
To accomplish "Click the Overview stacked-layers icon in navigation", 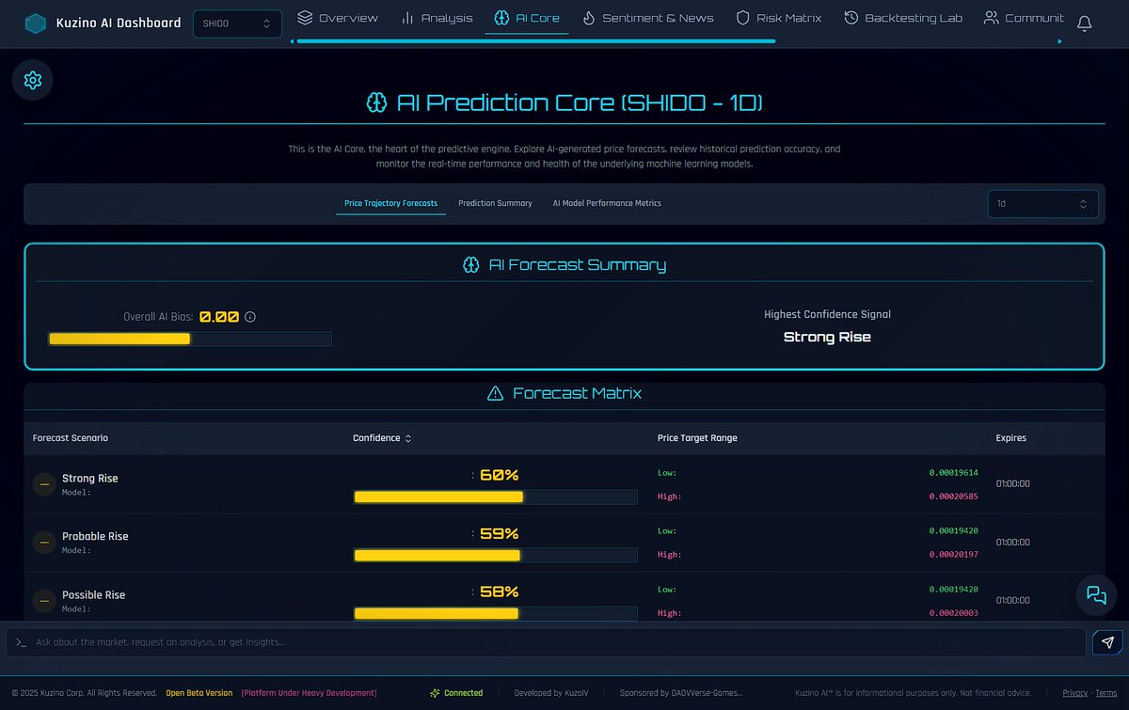I will pos(304,17).
